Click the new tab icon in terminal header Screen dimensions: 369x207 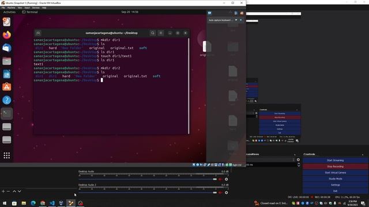(38, 33)
